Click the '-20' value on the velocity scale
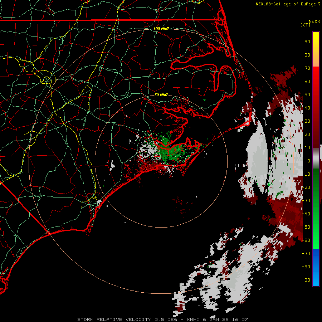 click(x=306, y=187)
